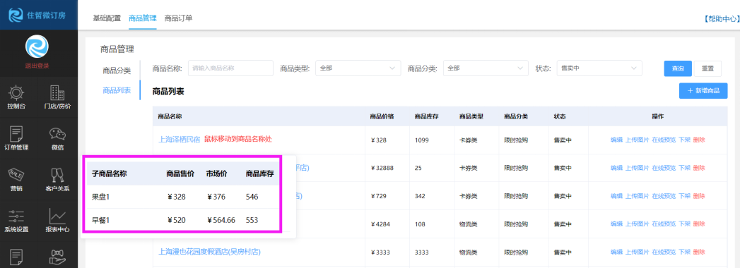Image resolution: width=740 pixels, height=268 pixels.
Task: Open the 报表中心 chart icon
Action: (57, 217)
